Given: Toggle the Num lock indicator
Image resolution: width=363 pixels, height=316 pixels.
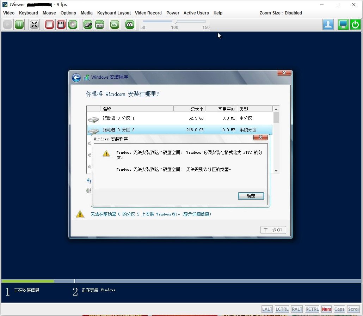Looking at the screenshot, I should point(326,309).
